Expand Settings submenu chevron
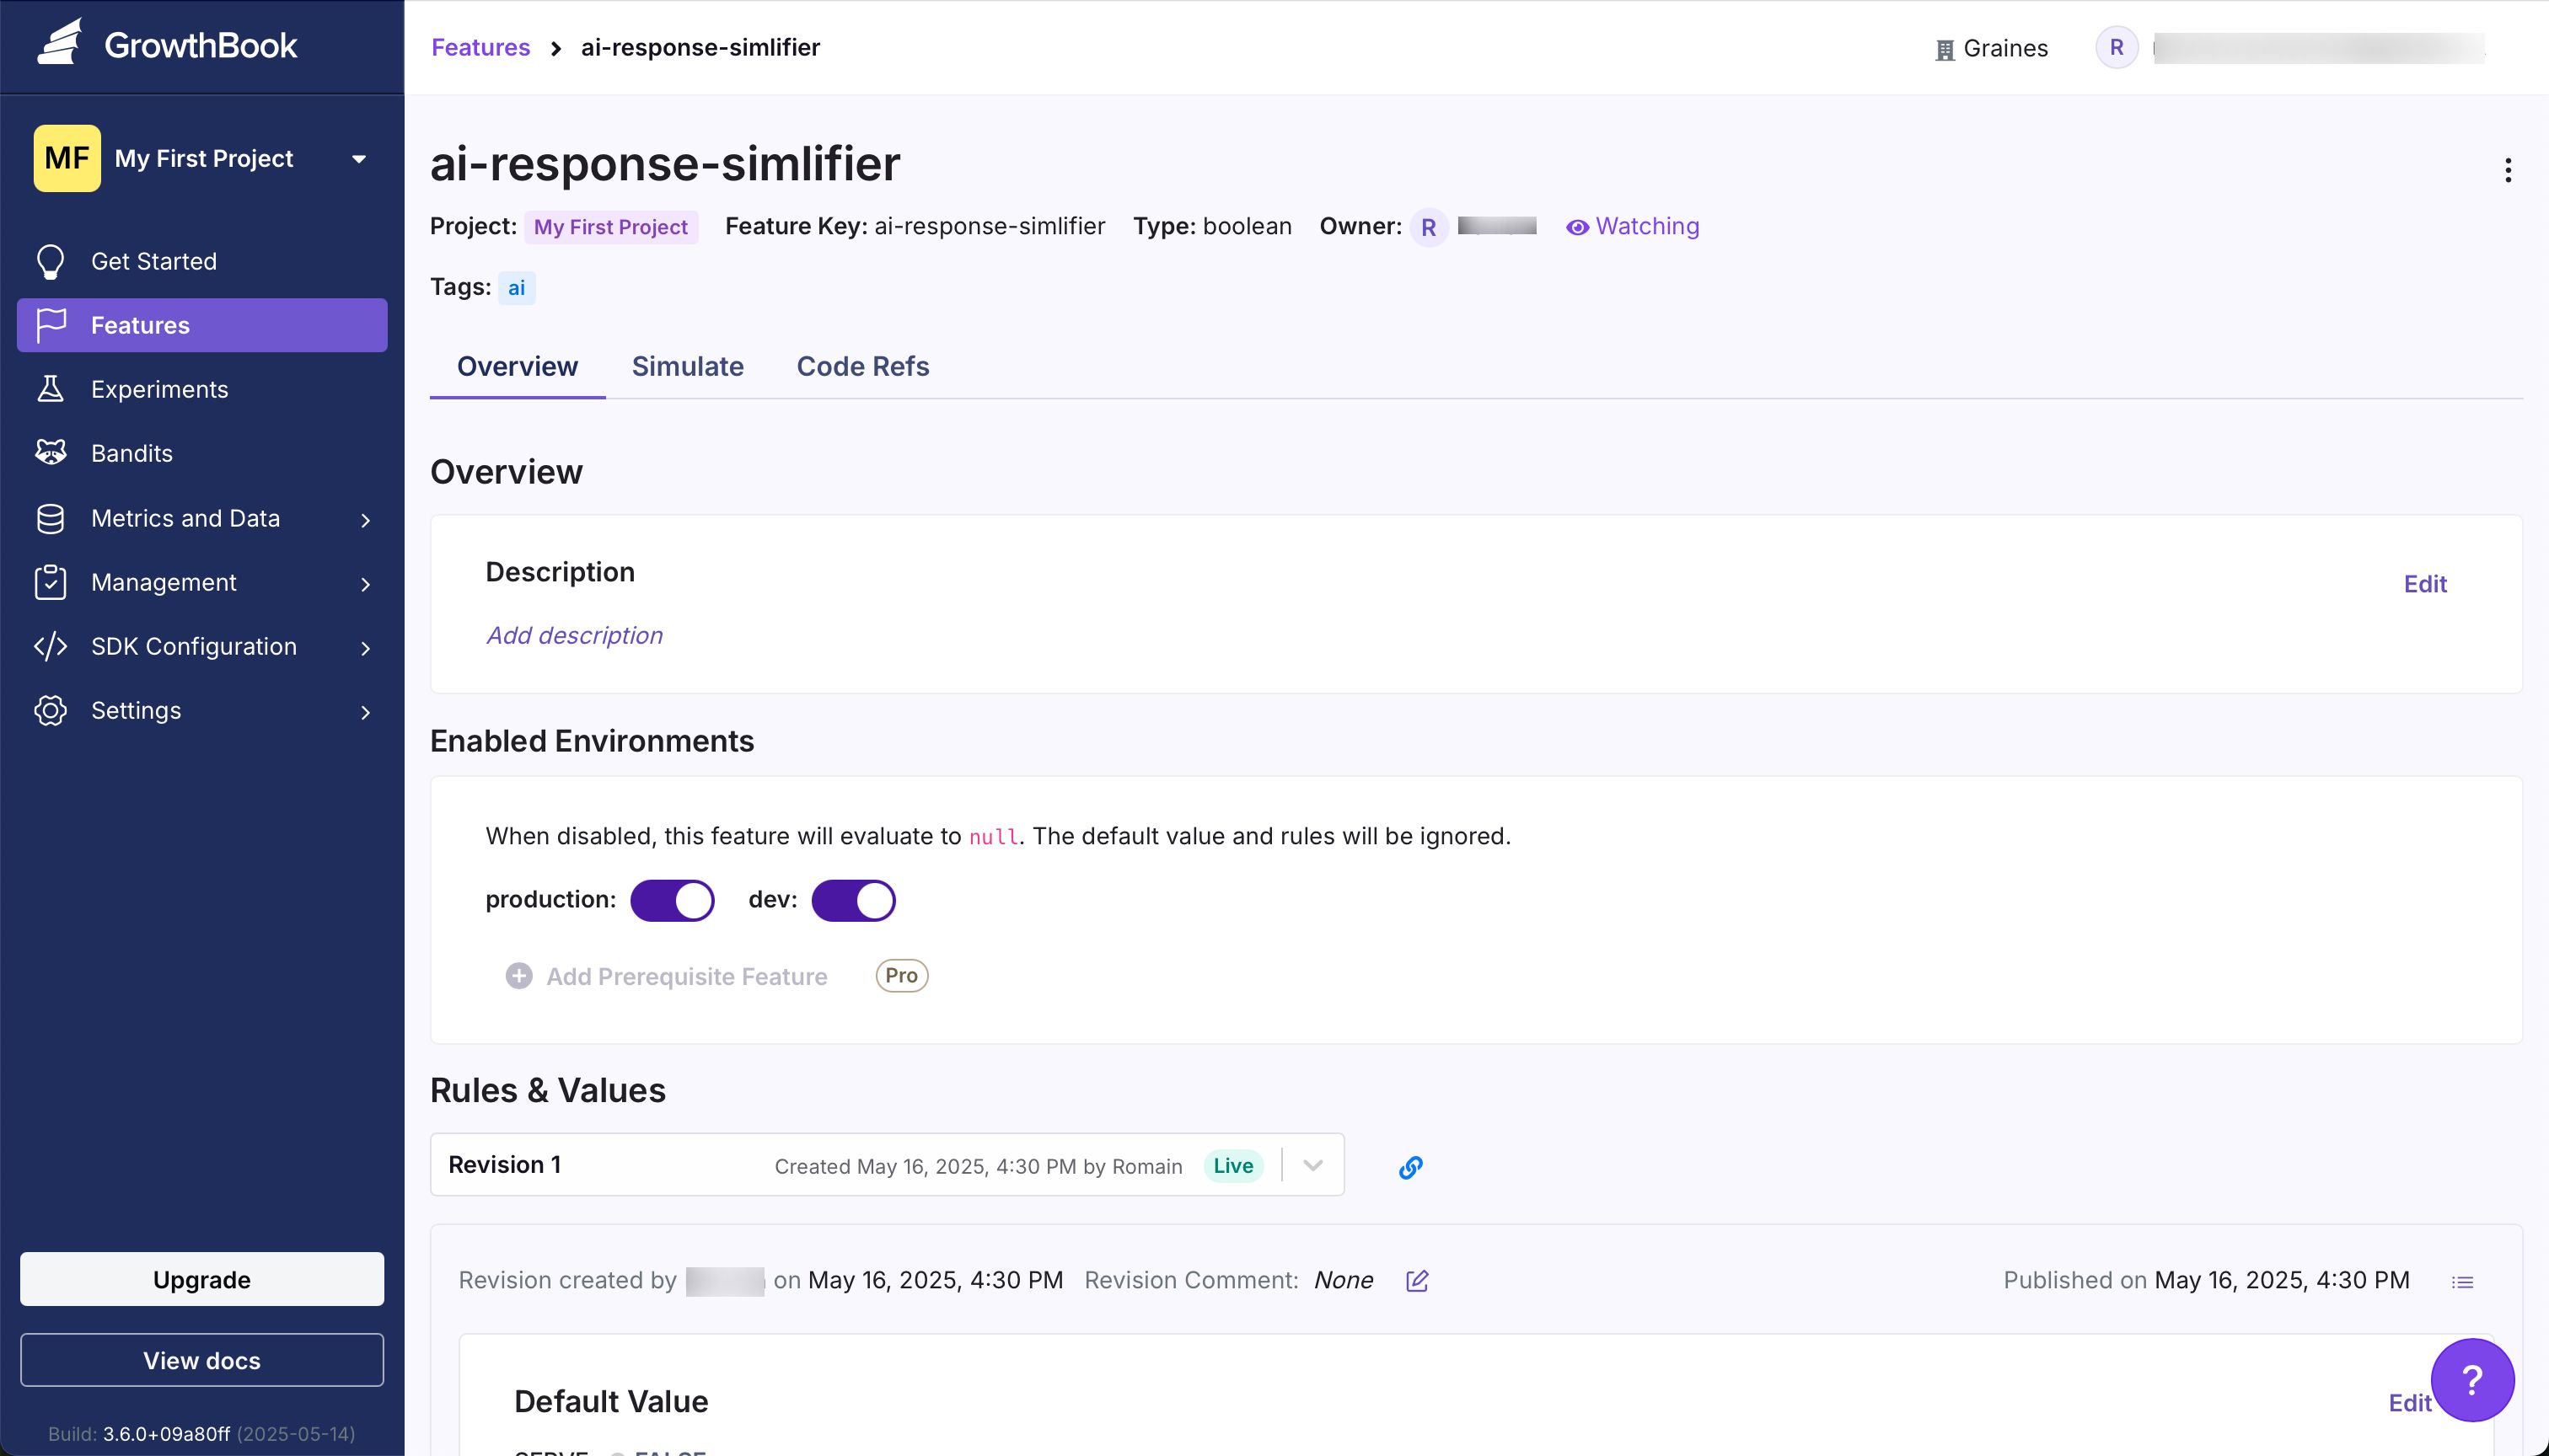Screen dimensions: 2549x1456 [365, 712]
